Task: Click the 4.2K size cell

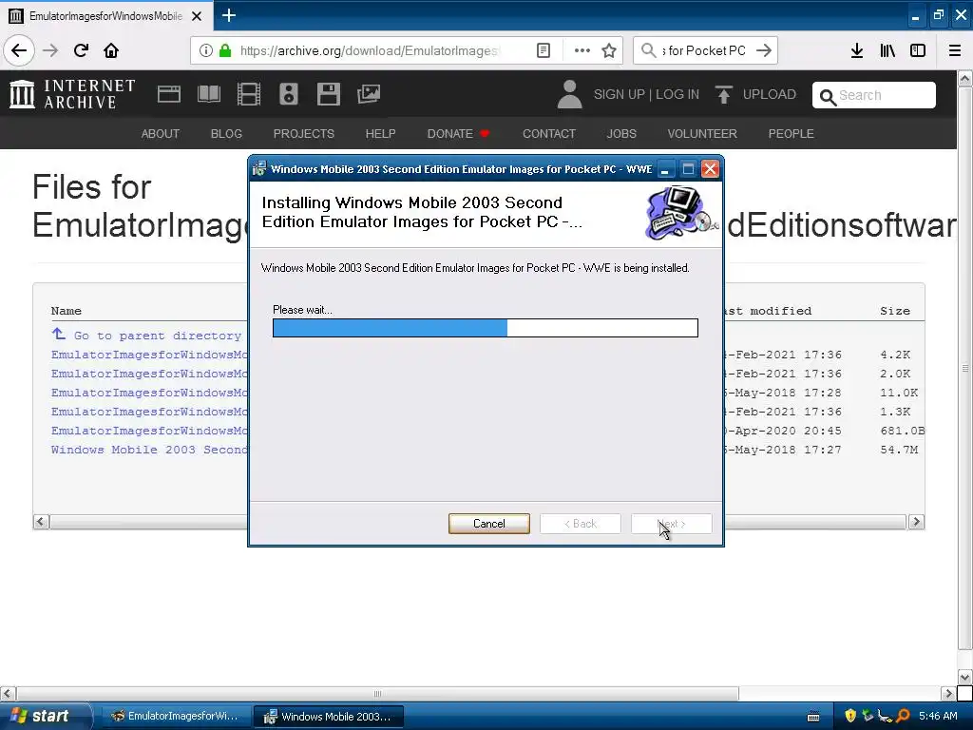Action: click(895, 355)
